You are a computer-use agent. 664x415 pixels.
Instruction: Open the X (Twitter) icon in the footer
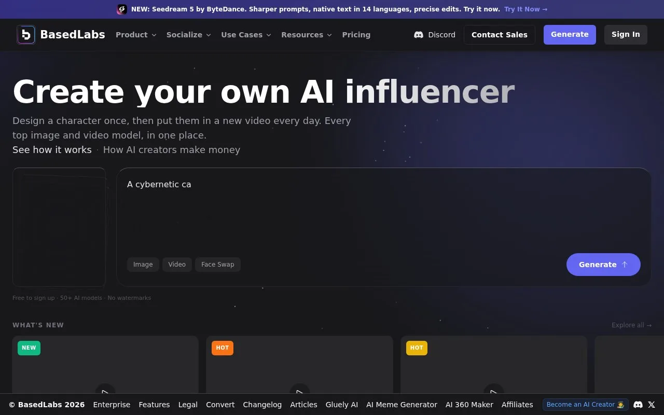click(x=652, y=405)
